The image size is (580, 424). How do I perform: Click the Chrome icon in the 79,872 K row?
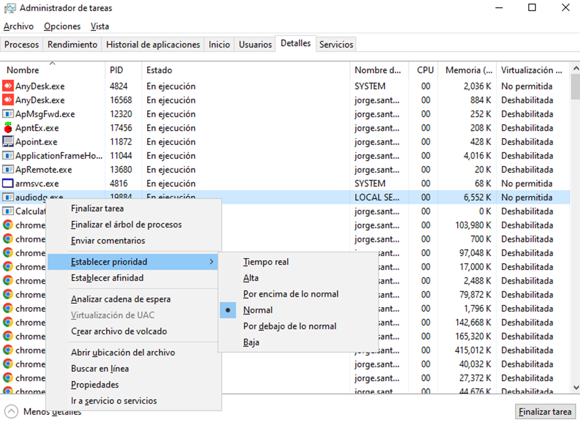pos(8,295)
